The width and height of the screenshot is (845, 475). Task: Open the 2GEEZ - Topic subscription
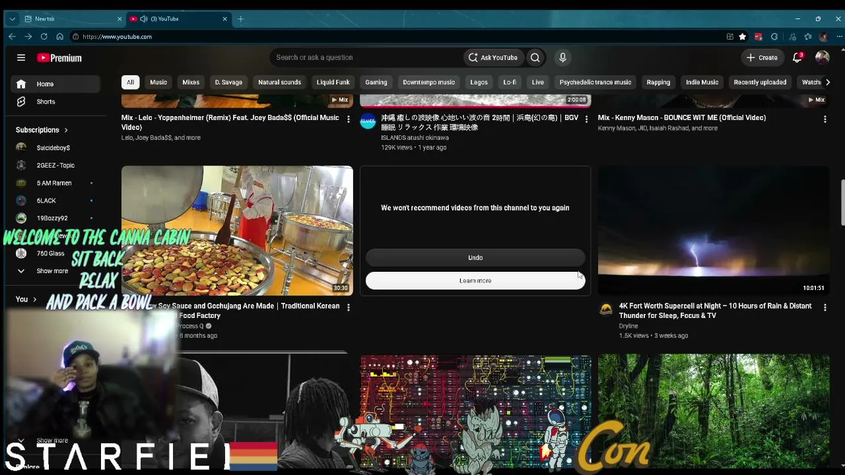click(56, 165)
